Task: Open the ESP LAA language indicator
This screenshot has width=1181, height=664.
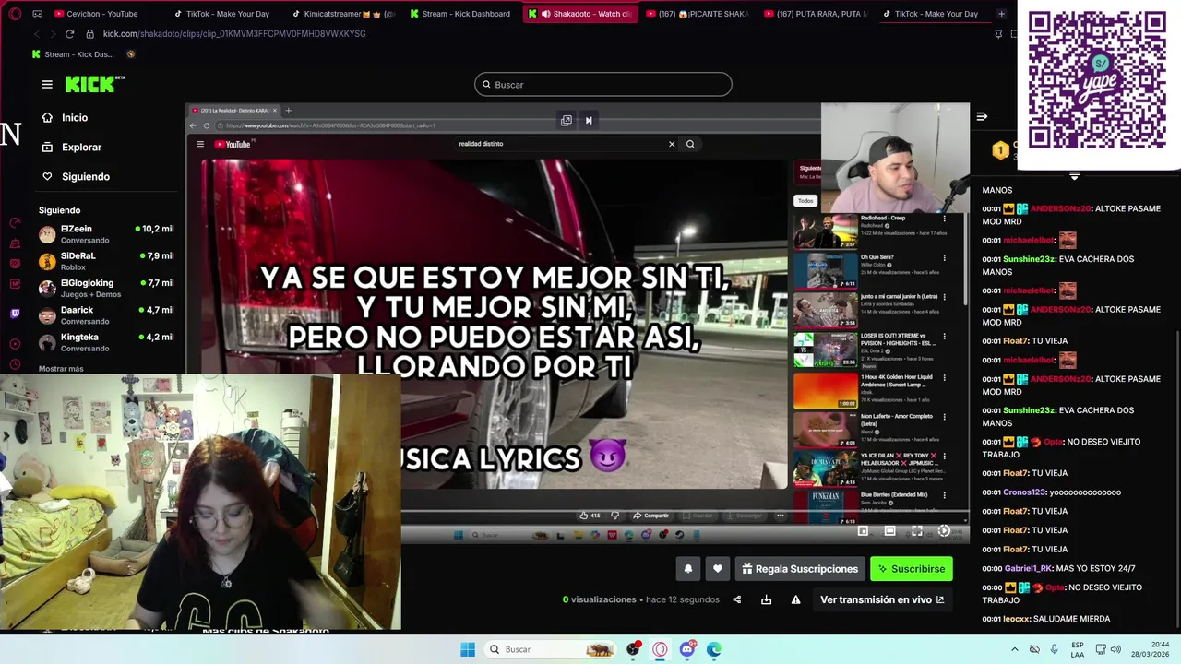Action: coord(1079,649)
